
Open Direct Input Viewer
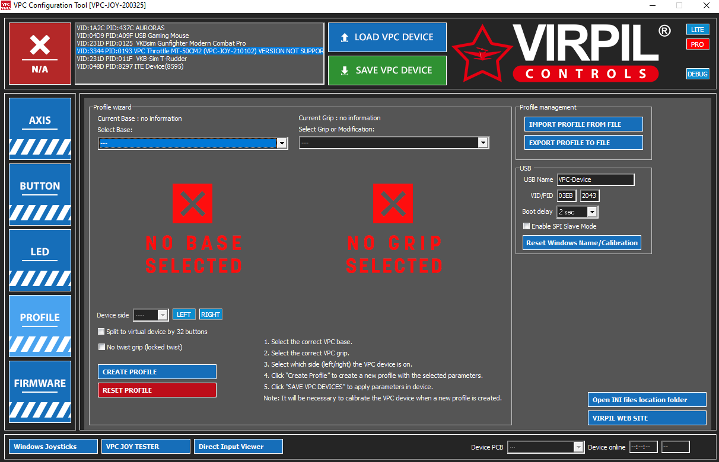pyautogui.click(x=238, y=447)
